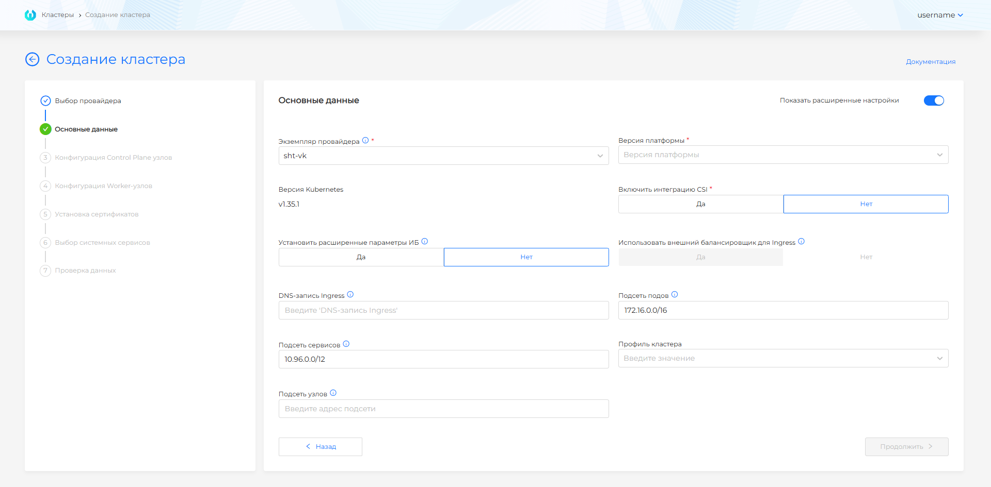Open the Документация link
The image size is (991, 487).
point(931,61)
